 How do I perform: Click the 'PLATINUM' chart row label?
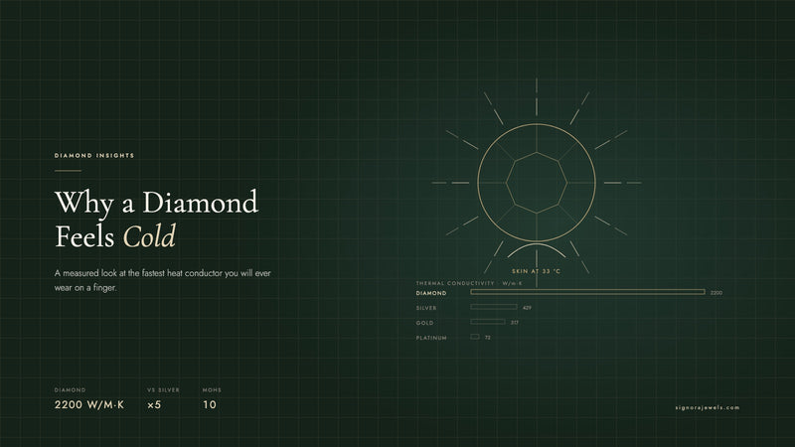point(431,338)
